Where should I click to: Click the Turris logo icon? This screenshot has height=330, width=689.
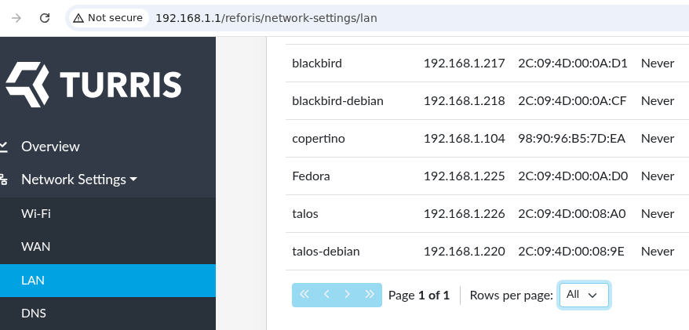(x=27, y=84)
